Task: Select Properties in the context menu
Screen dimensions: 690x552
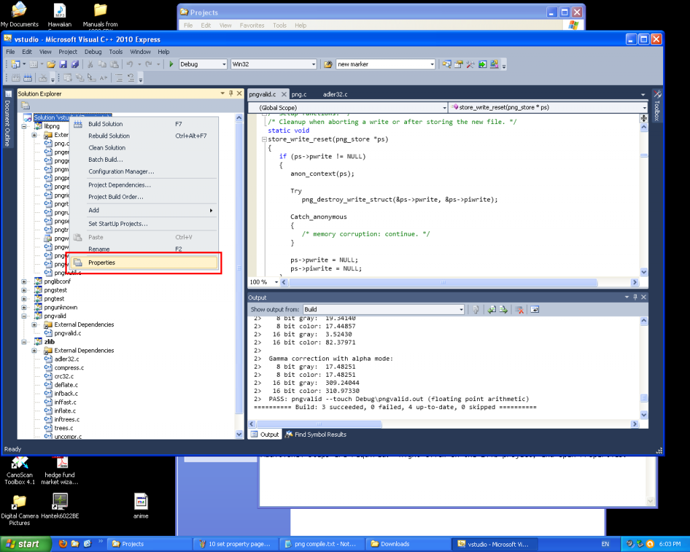Action: [x=145, y=263]
